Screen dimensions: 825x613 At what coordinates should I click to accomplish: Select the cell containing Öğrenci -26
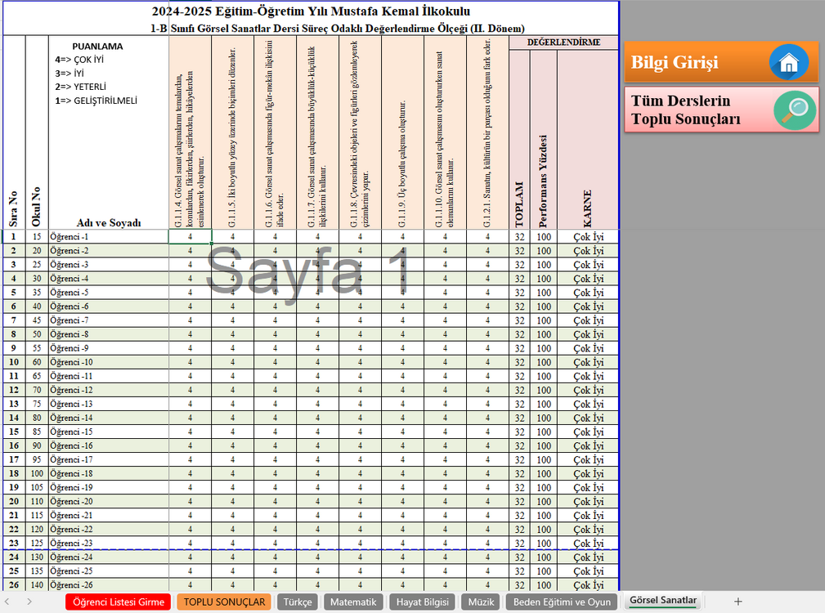(109, 585)
